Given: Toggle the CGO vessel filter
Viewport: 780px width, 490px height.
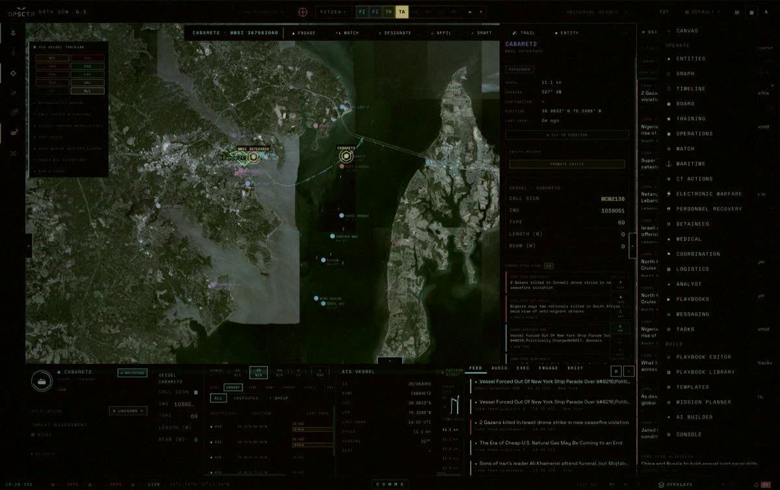Looking at the screenshot, I should pos(86,66).
